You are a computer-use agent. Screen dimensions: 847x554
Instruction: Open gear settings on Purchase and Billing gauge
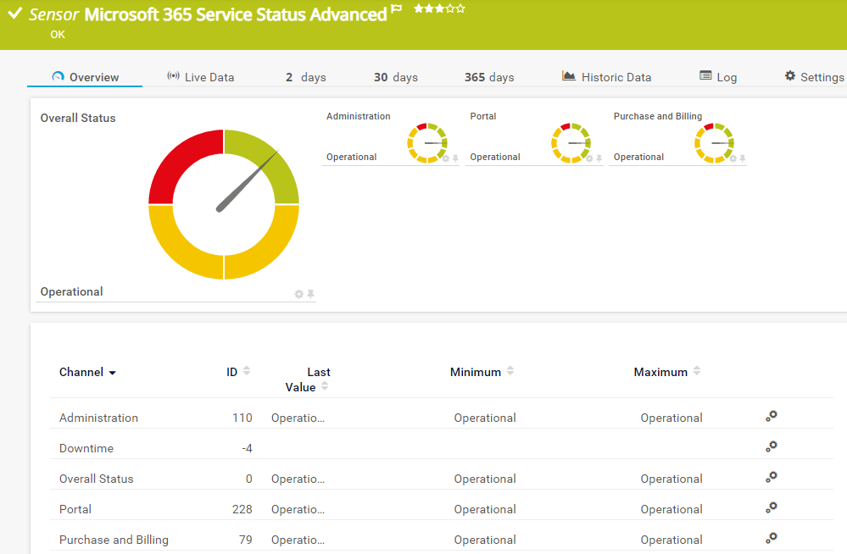[733, 158]
